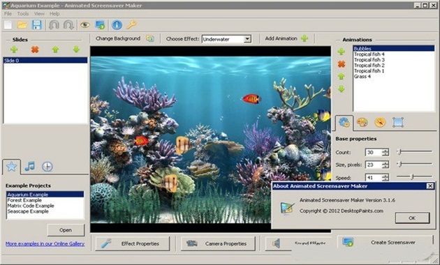Viewport: 440px width, 265px height.
Task: Open the Help menu
Action: point(54,14)
